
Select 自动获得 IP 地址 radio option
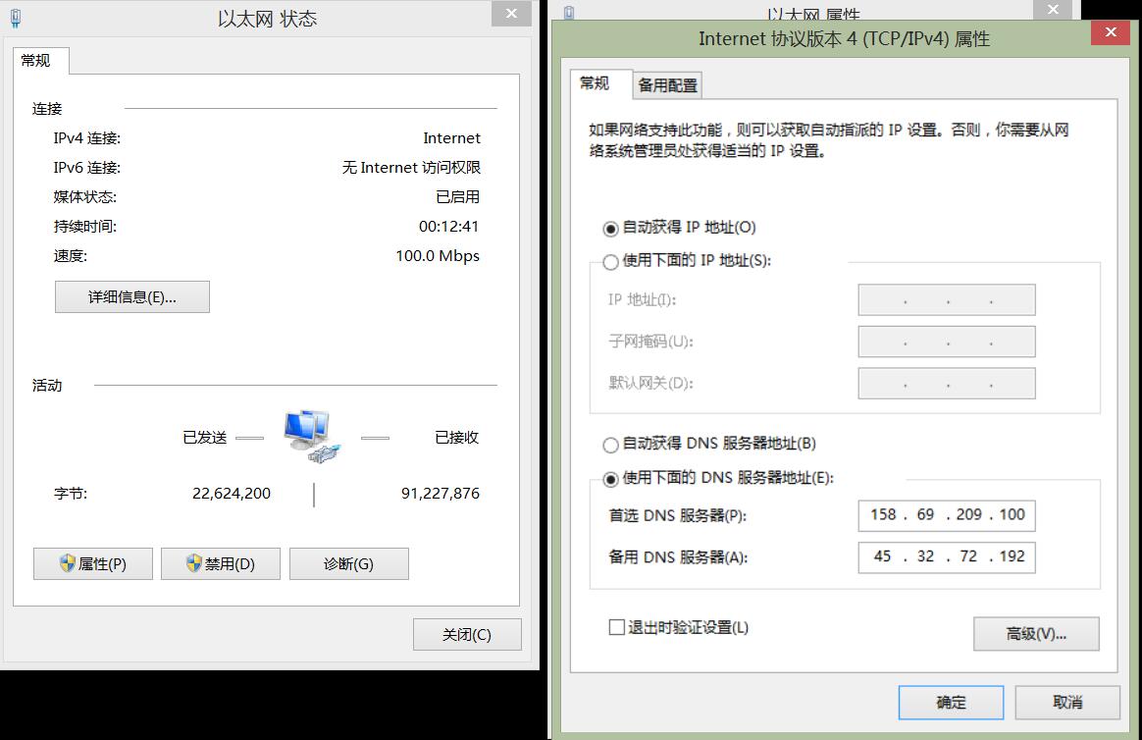[x=611, y=229]
